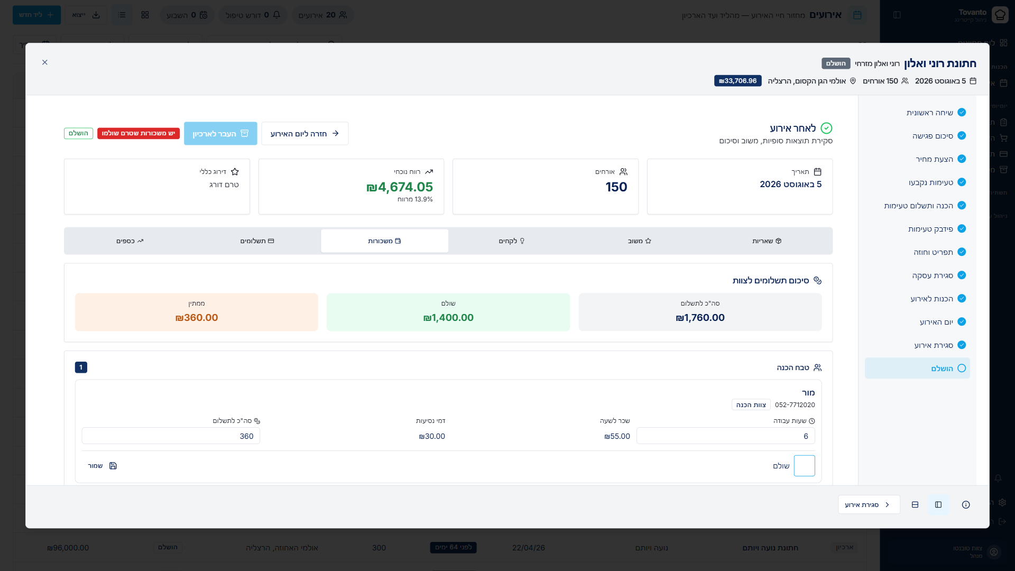Click the ממתין ₪360.00 summary card
The height and width of the screenshot is (571, 1015).
197,312
